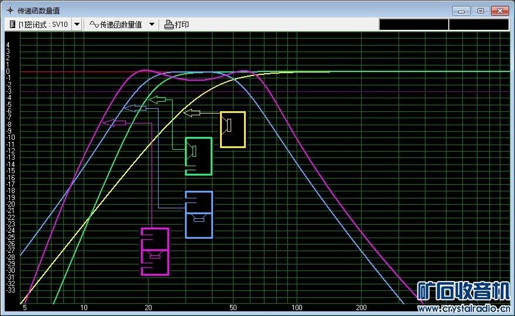This screenshot has height=316, width=515.
Task: Click the 50 frequency axis label
Action: point(233,308)
